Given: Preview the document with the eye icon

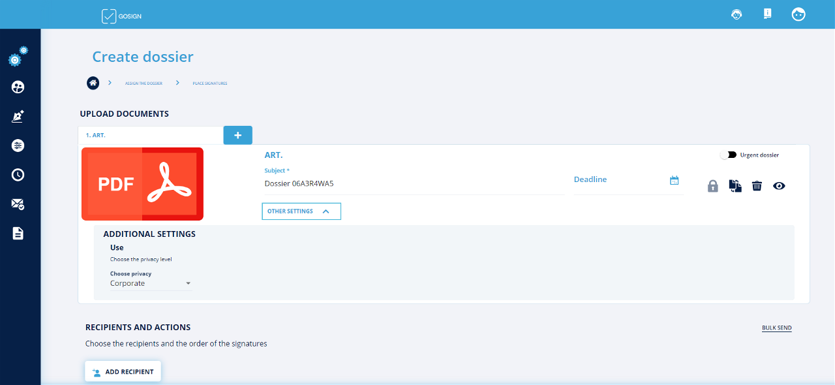Looking at the screenshot, I should click(779, 186).
